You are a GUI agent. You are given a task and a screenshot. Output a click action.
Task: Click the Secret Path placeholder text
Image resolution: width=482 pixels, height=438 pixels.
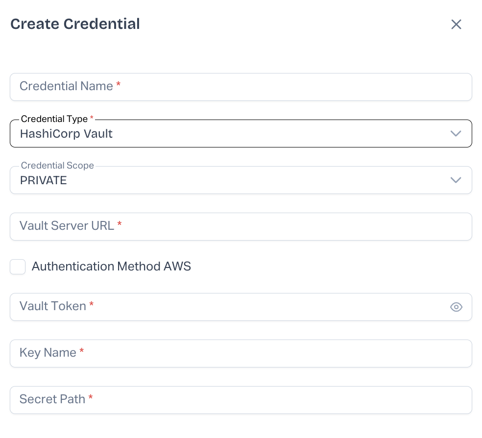click(52, 400)
